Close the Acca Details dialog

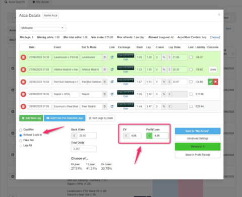point(219,15)
